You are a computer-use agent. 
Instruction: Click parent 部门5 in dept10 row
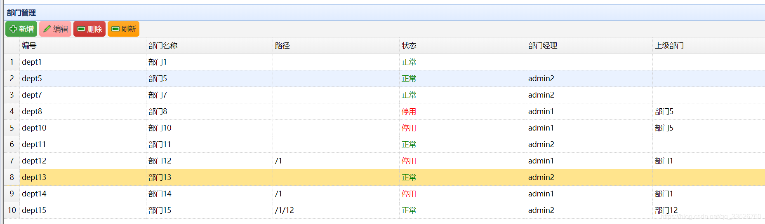(664, 128)
